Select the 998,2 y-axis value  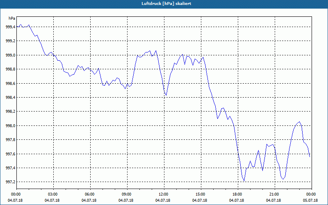[x=10, y=112]
